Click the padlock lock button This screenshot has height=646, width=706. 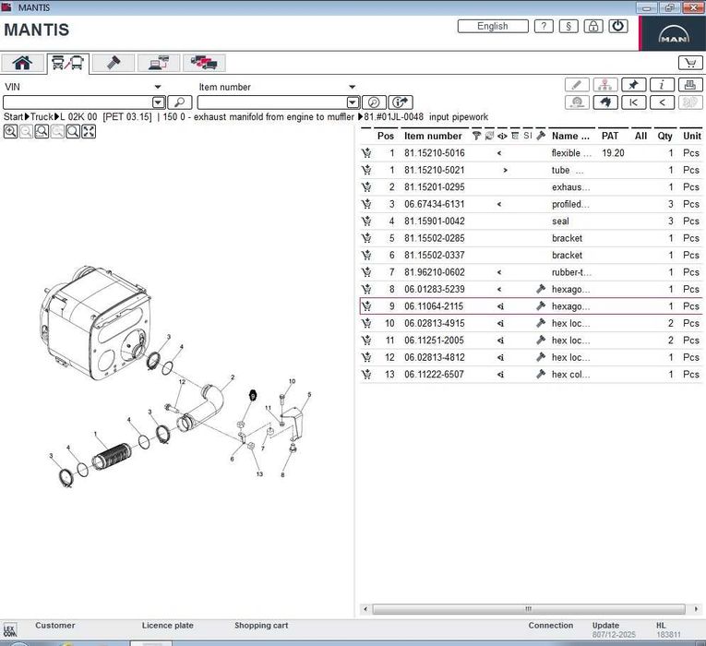pos(593,26)
